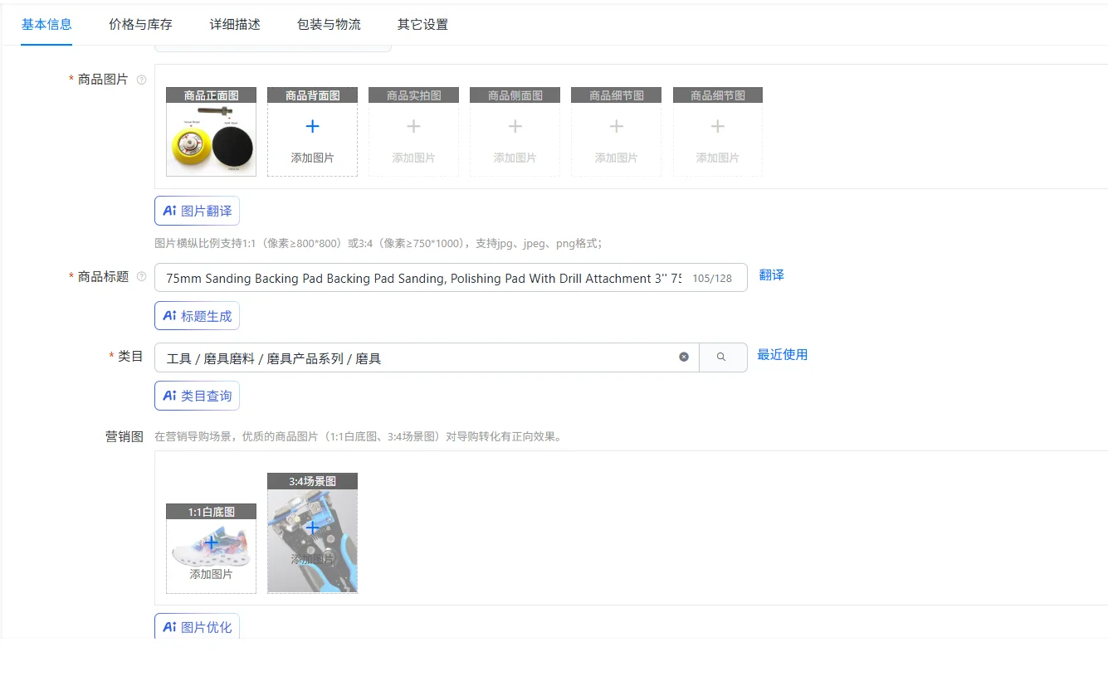
Task: Click the 商品标题 field label
Action: tap(103, 277)
